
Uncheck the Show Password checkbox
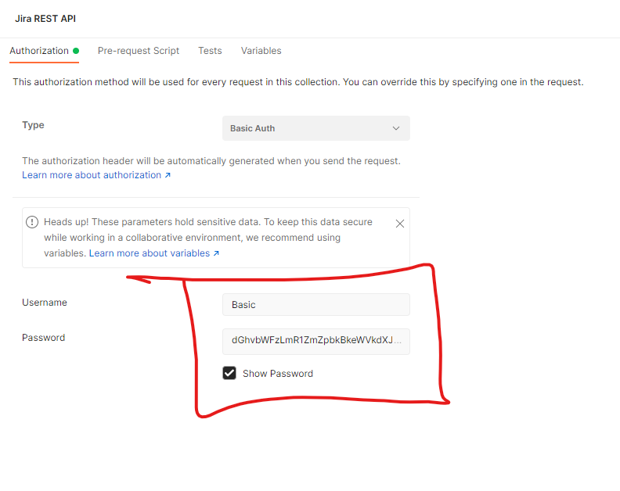[229, 373]
